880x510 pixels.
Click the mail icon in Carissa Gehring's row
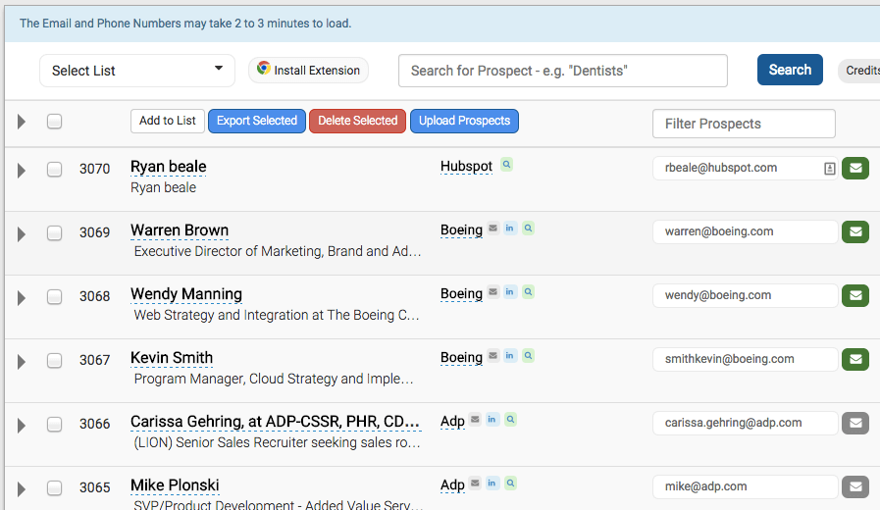pos(475,420)
